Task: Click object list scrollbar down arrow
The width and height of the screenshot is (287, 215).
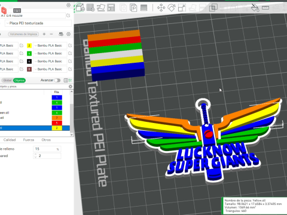Action: 71,135
